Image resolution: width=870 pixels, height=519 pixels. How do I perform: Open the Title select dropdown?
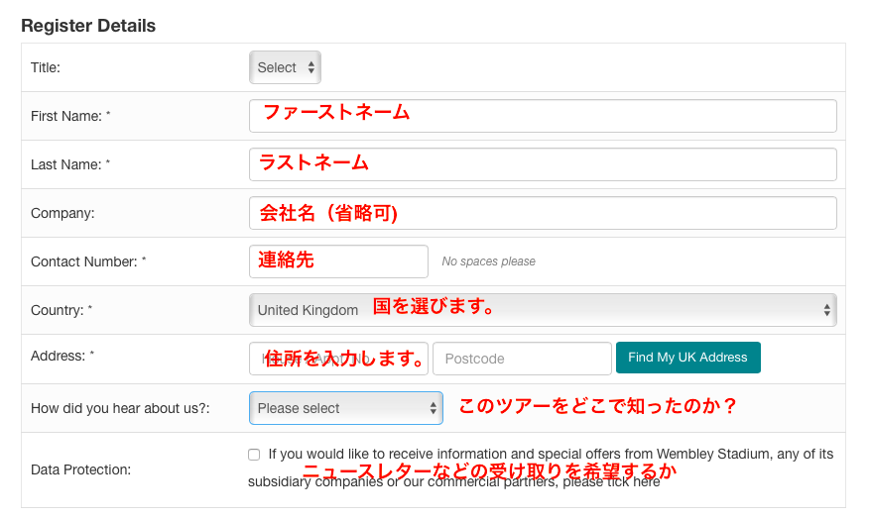point(285,67)
